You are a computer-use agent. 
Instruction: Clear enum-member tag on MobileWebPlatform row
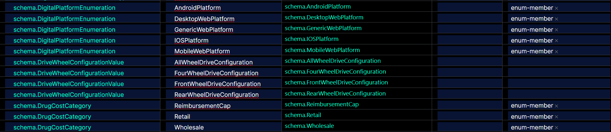point(556,51)
